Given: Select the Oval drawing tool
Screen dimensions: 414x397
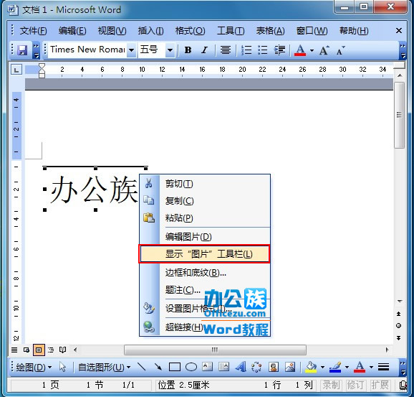Looking at the screenshot, I should (x=191, y=367).
